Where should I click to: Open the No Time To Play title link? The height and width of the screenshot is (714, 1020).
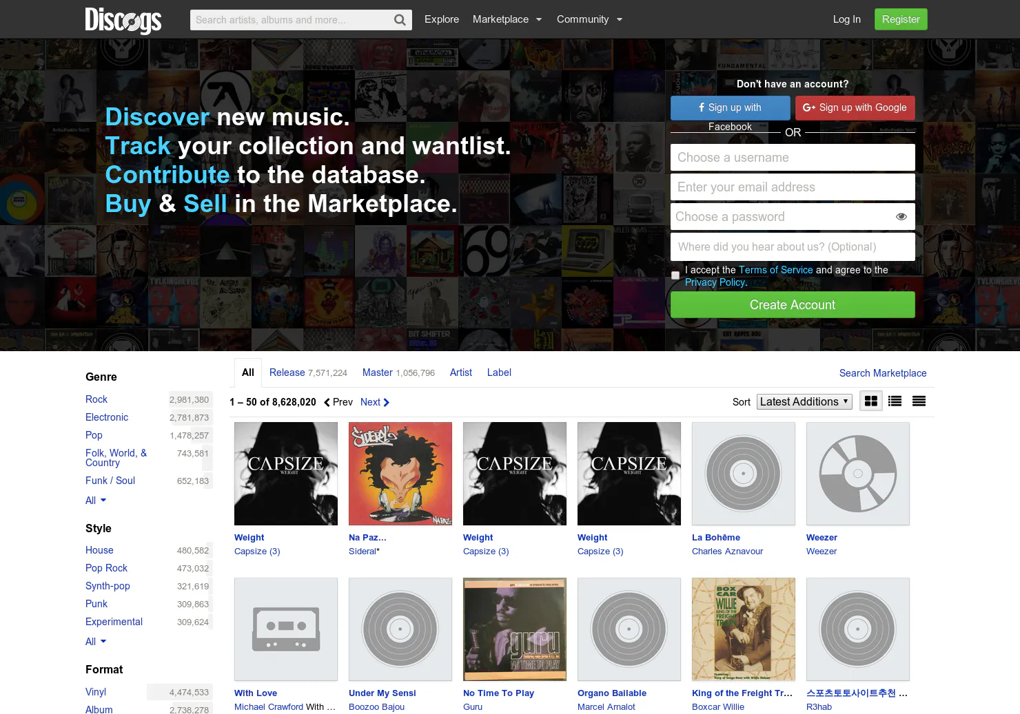498,693
